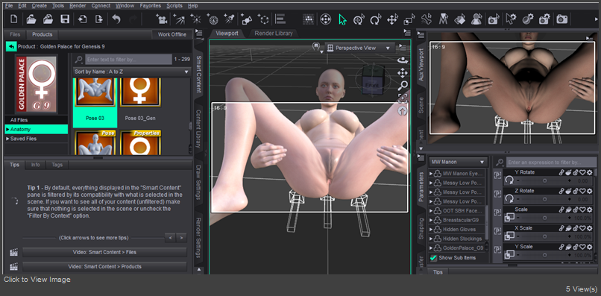Click the Save scene floppy icon
The height and width of the screenshot is (296, 601).
65,19
